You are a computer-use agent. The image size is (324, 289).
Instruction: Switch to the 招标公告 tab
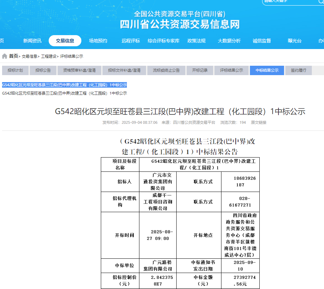click(x=43, y=70)
